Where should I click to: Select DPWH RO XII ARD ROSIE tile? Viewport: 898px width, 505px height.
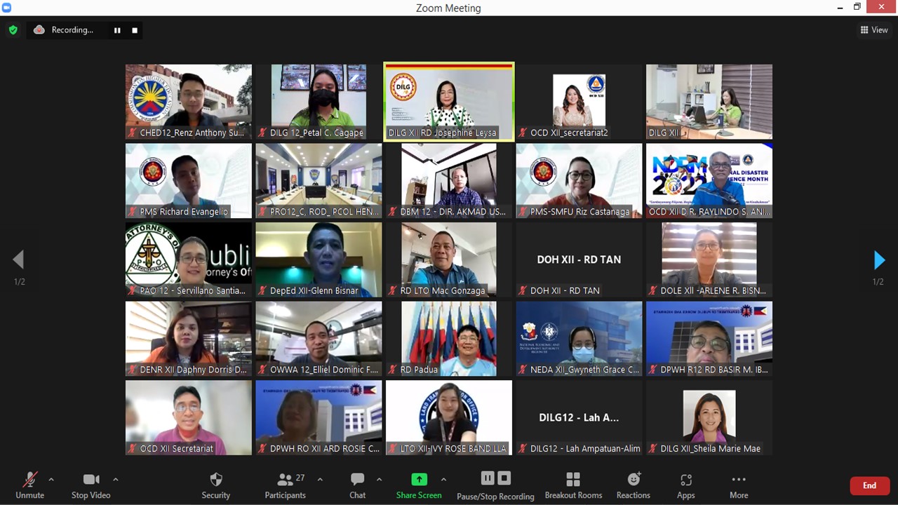pos(319,418)
